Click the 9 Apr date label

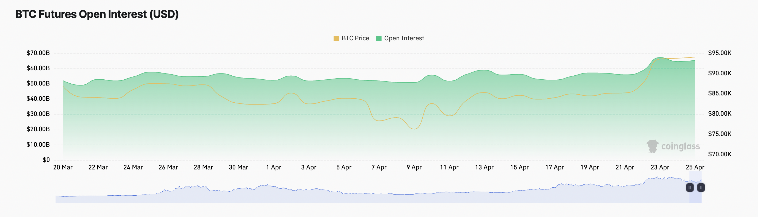click(414, 167)
